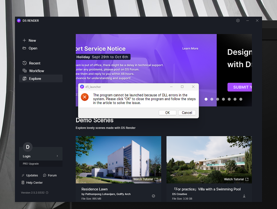Select the Explore tab in sidebar
277x209 pixels.
coord(35,79)
